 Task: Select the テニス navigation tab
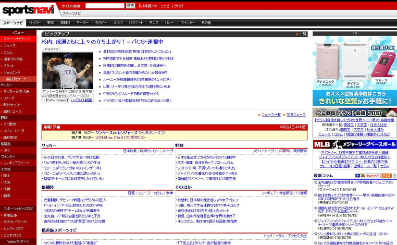(154, 23)
